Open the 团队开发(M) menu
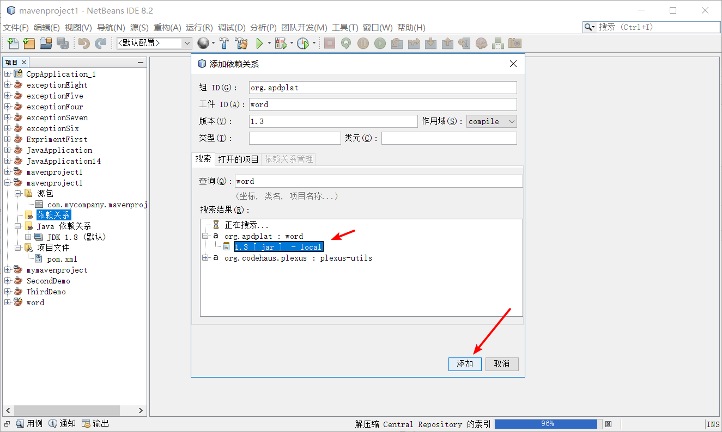 pos(304,27)
